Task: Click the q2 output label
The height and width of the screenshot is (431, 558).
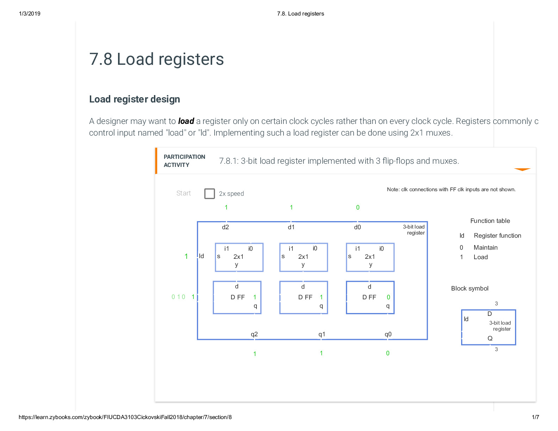Action: (254, 334)
